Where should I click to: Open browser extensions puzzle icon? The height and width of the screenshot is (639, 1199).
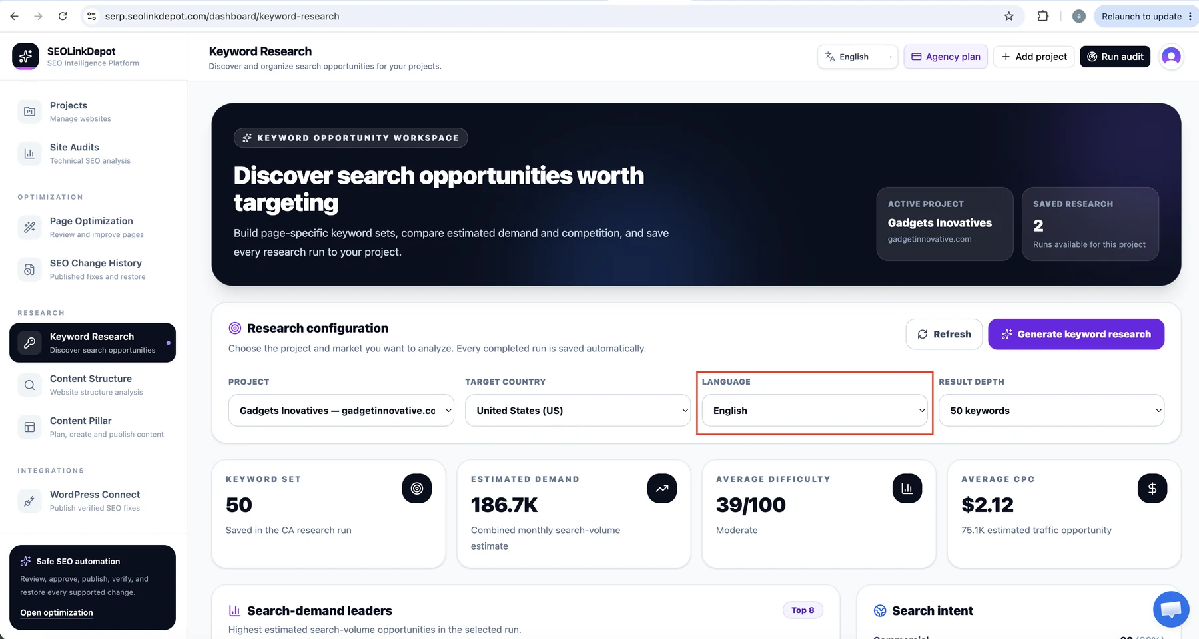tap(1043, 16)
